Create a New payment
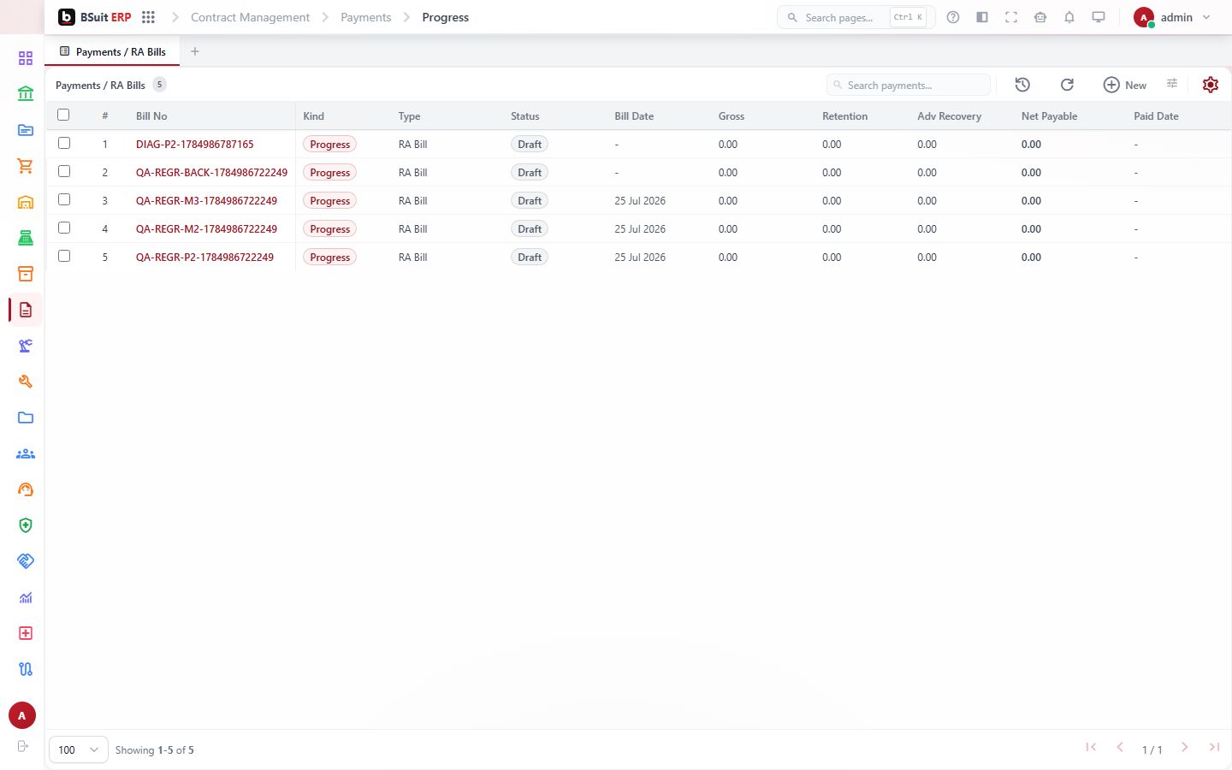This screenshot has height=770, width=1232. (1125, 85)
